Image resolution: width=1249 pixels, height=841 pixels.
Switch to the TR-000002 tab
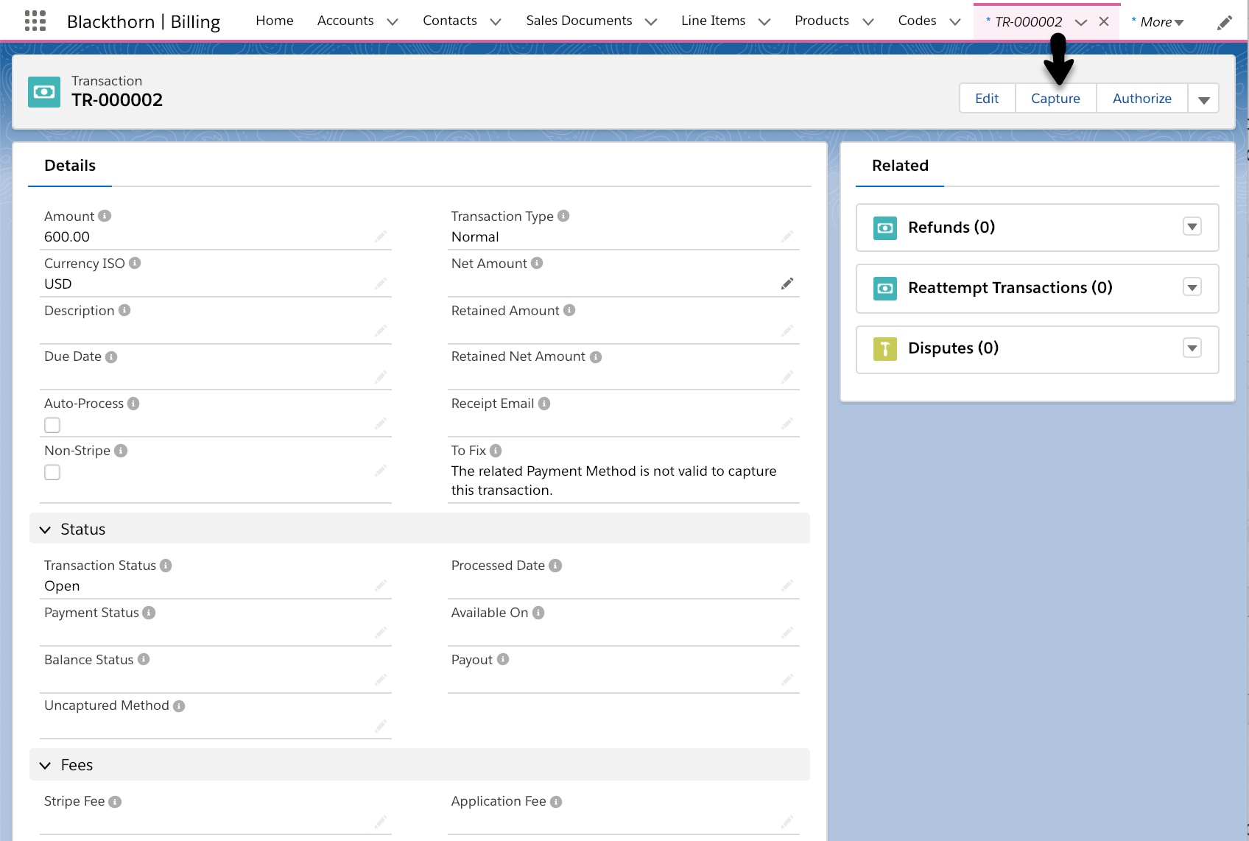tap(1028, 22)
